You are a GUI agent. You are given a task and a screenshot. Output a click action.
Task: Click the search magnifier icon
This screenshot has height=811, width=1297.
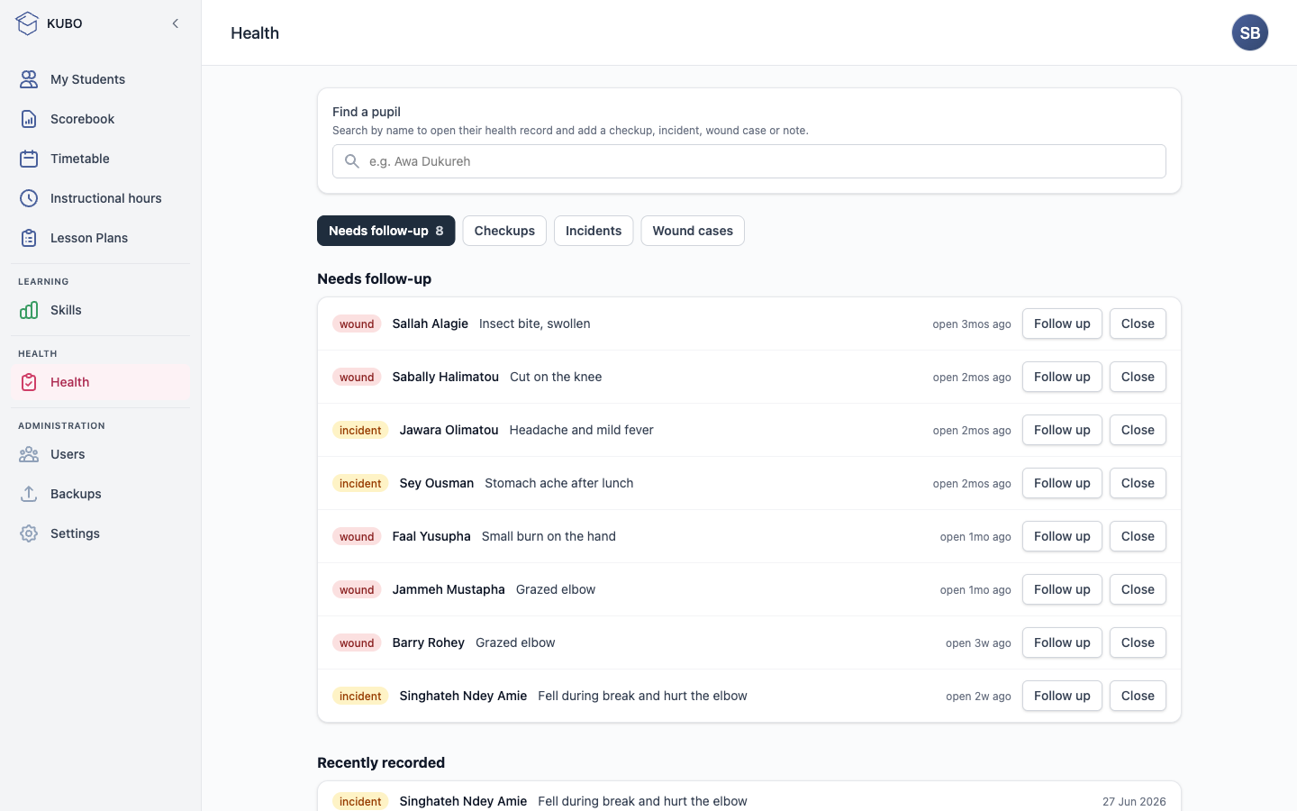(x=352, y=161)
